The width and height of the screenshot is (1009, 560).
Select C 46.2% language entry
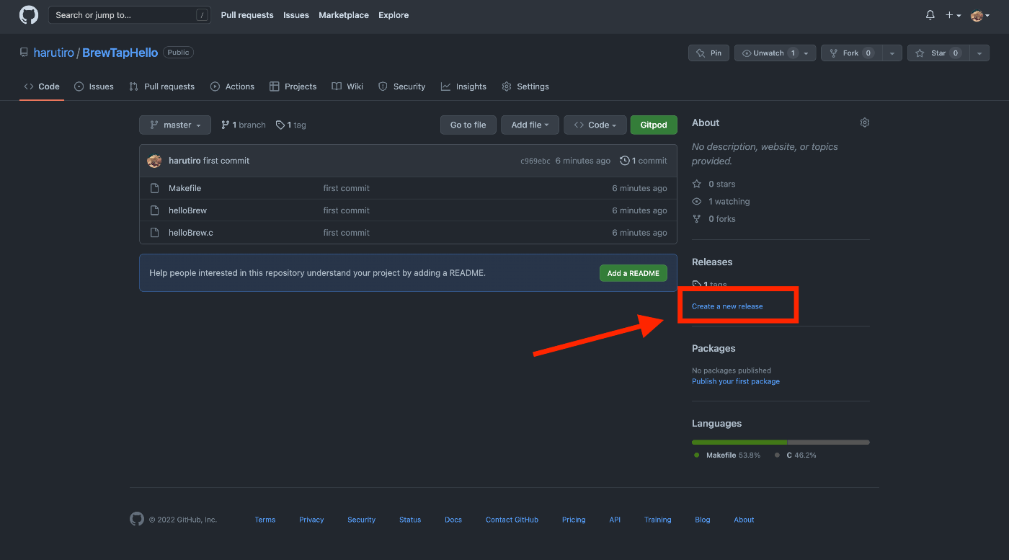[796, 455]
